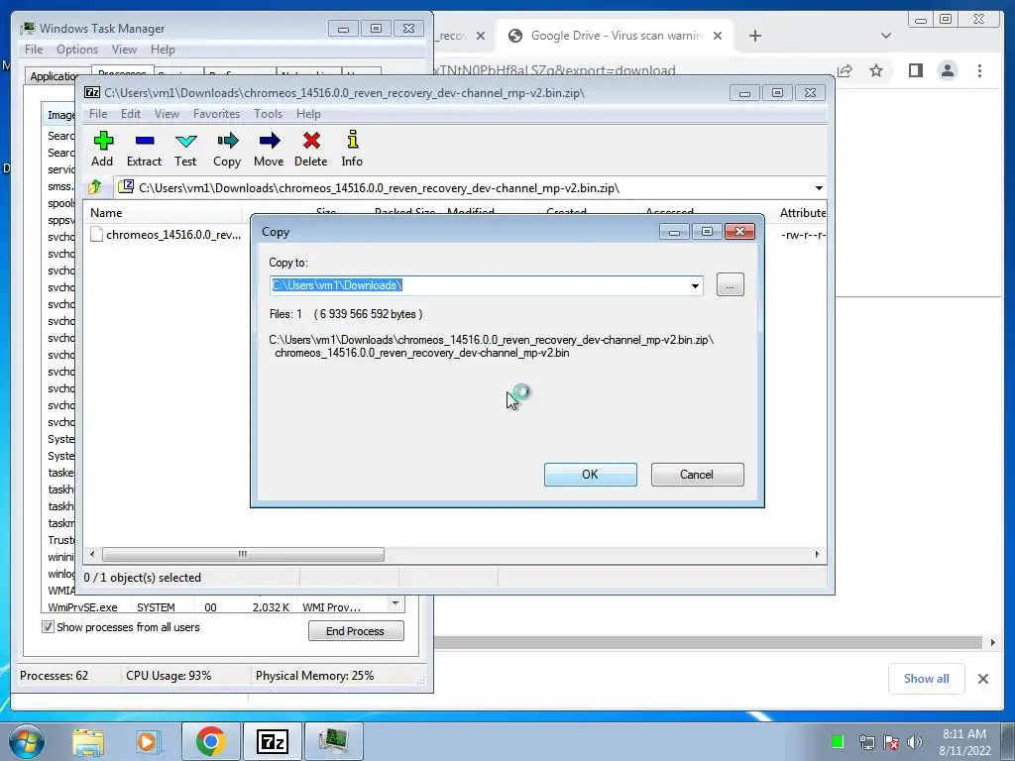This screenshot has height=761, width=1015.
Task: Browse for destination folder with ... button
Action: (731, 285)
